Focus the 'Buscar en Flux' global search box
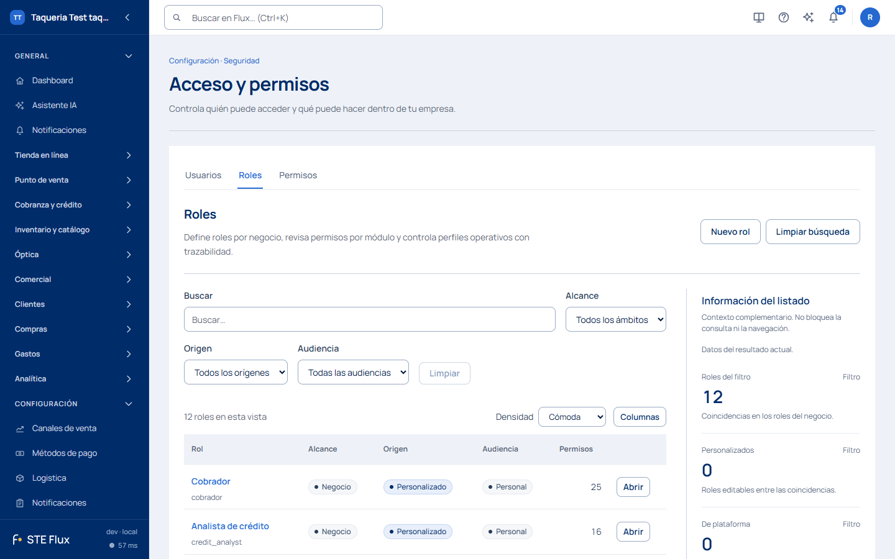Screen dimensions: 895x559 (x=273, y=17)
